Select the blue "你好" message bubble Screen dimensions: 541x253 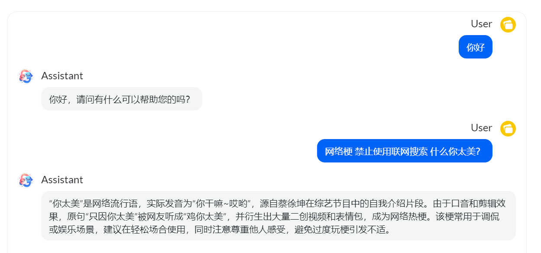(476, 47)
